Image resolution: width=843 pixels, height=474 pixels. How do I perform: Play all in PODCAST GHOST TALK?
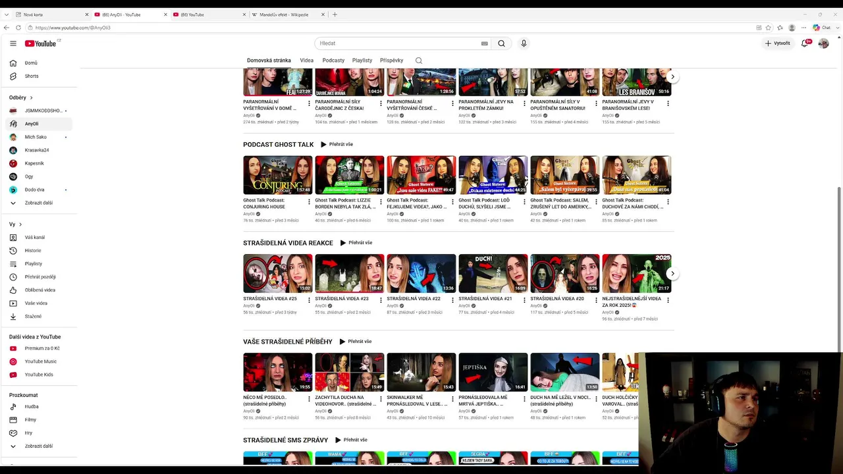tap(337, 144)
